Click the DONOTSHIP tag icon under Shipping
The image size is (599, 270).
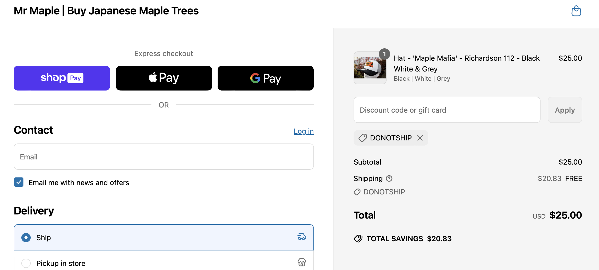357,192
